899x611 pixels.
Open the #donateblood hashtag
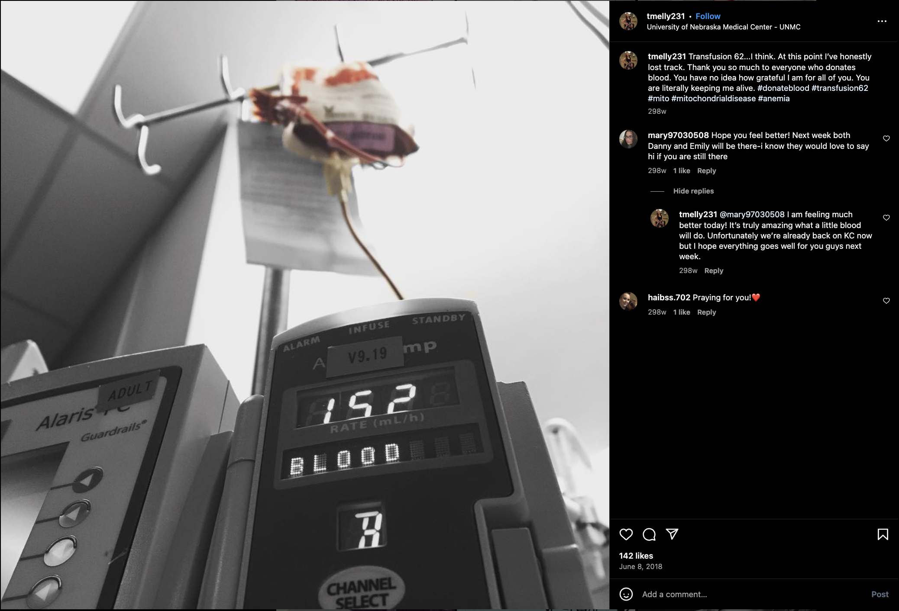point(783,88)
